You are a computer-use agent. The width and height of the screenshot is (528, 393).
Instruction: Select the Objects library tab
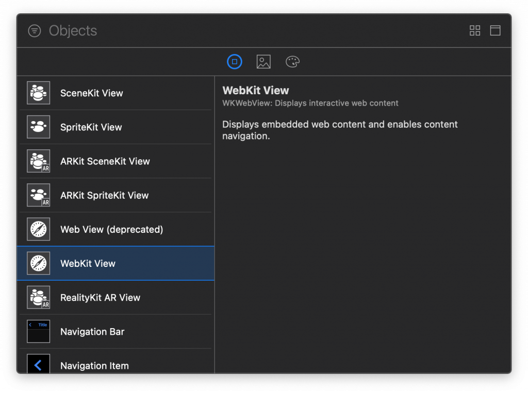coord(235,62)
